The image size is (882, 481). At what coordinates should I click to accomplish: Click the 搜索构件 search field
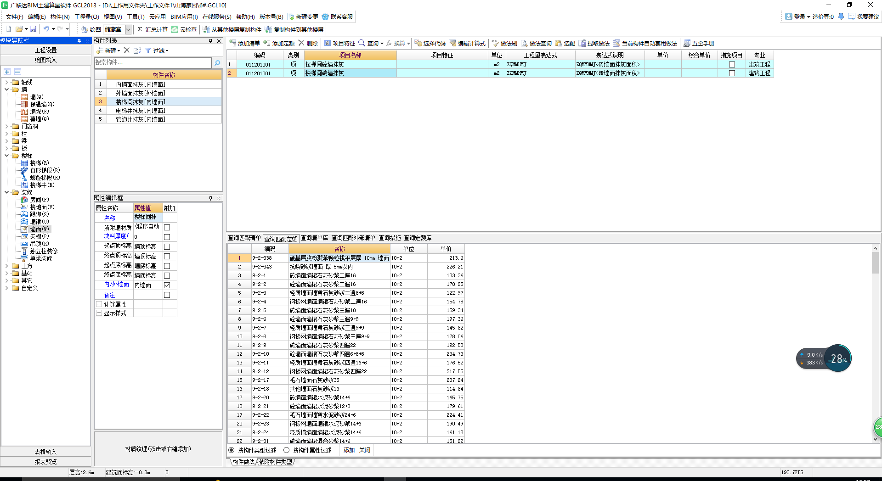[153, 62]
